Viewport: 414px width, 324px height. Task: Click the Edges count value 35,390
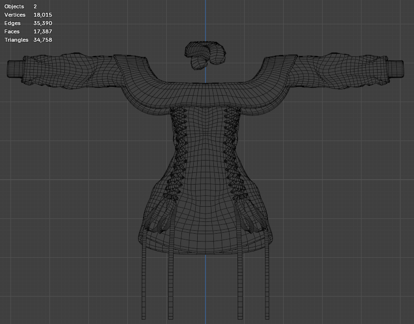43,23
